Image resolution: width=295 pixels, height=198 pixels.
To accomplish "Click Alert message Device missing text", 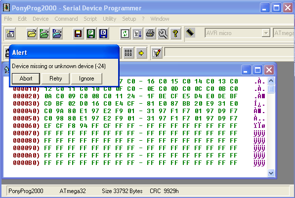I will (59, 66).
